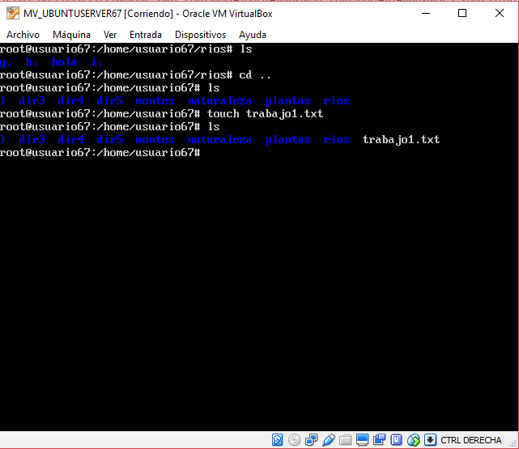Expand the Dispositivos menu
519x449 pixels.
[x=200, y=35]
